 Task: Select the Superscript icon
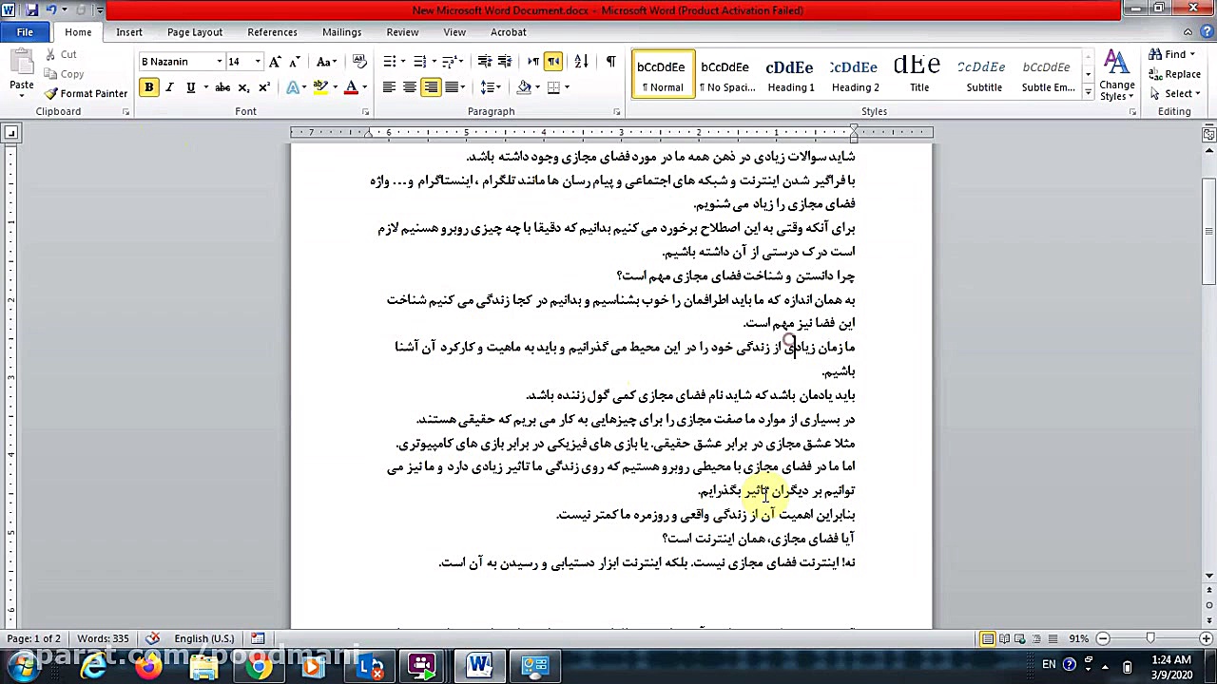pos(266,87)
